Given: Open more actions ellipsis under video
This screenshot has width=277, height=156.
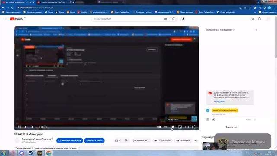Looking at the screenshot, I should click(196, 140).
